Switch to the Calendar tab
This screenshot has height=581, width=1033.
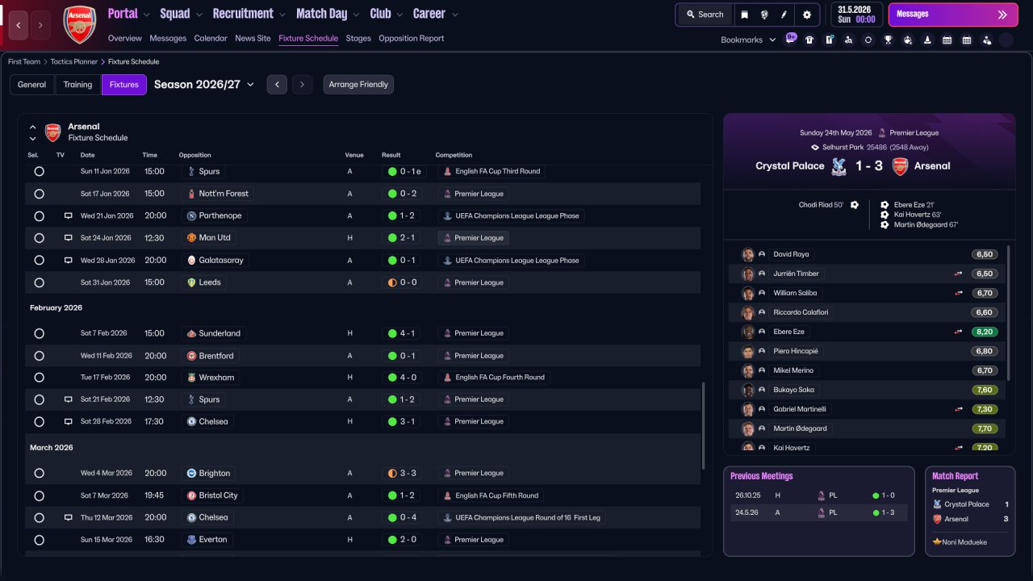[211, 38]
